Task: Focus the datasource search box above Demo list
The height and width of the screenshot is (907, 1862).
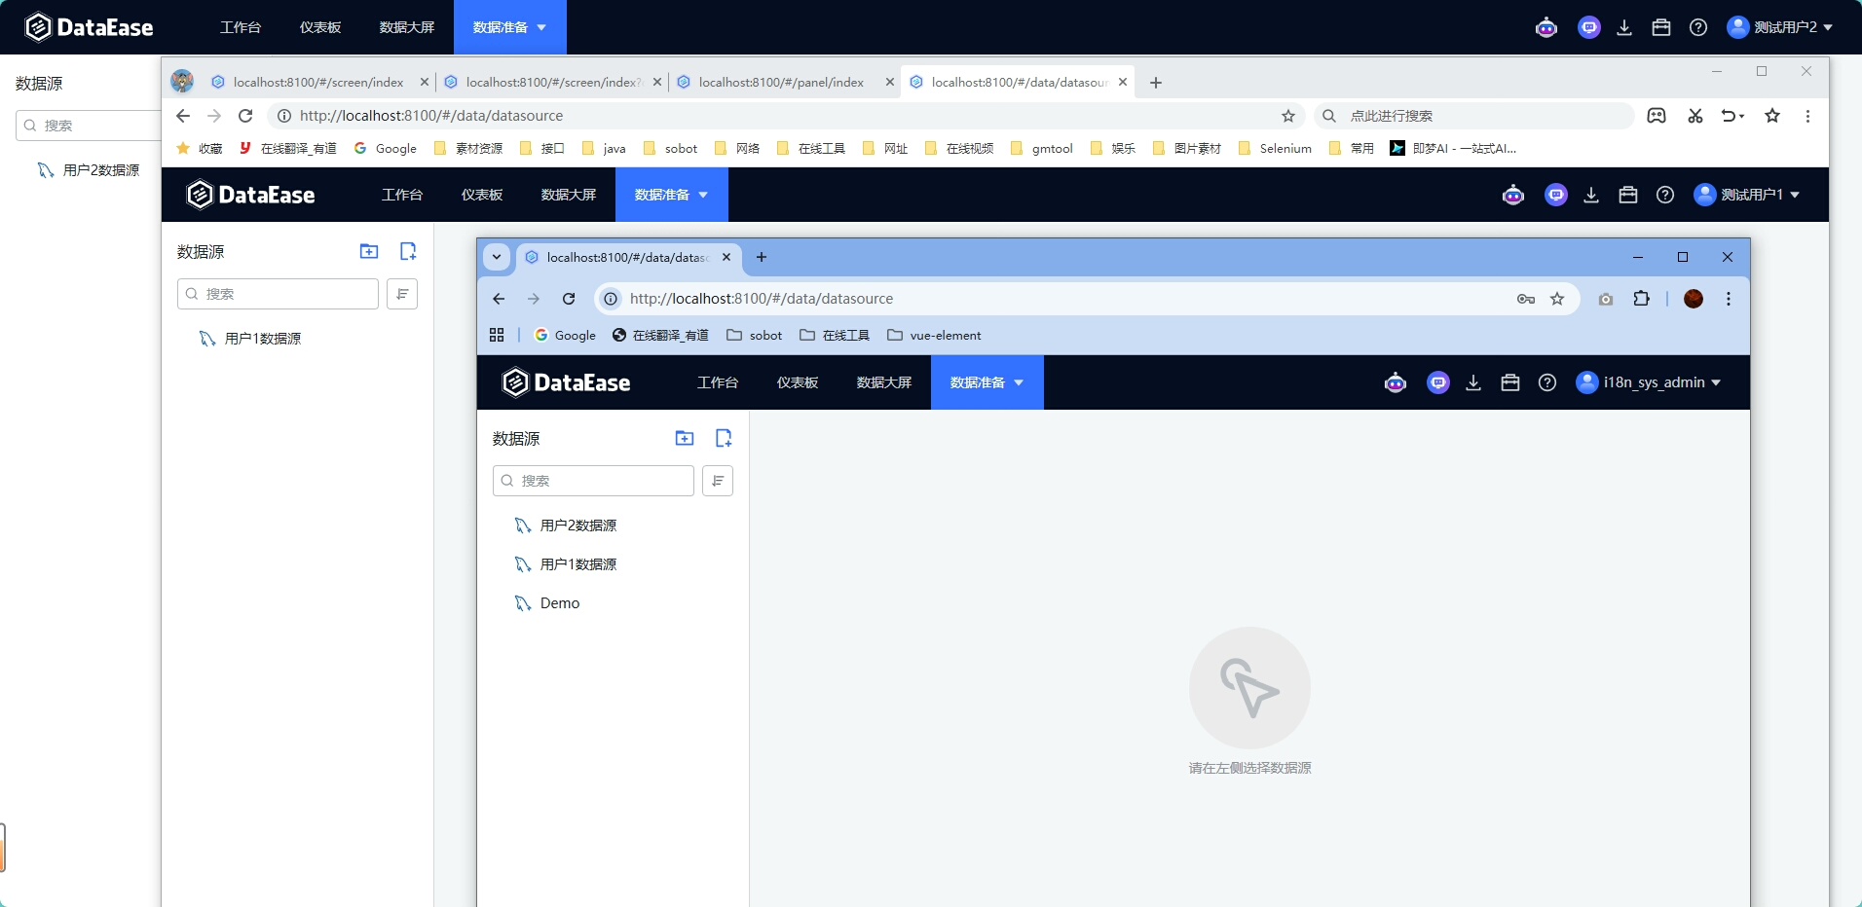Action: pos(593,481)
